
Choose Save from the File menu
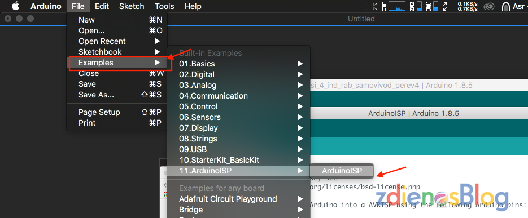(x=117, y=84)
